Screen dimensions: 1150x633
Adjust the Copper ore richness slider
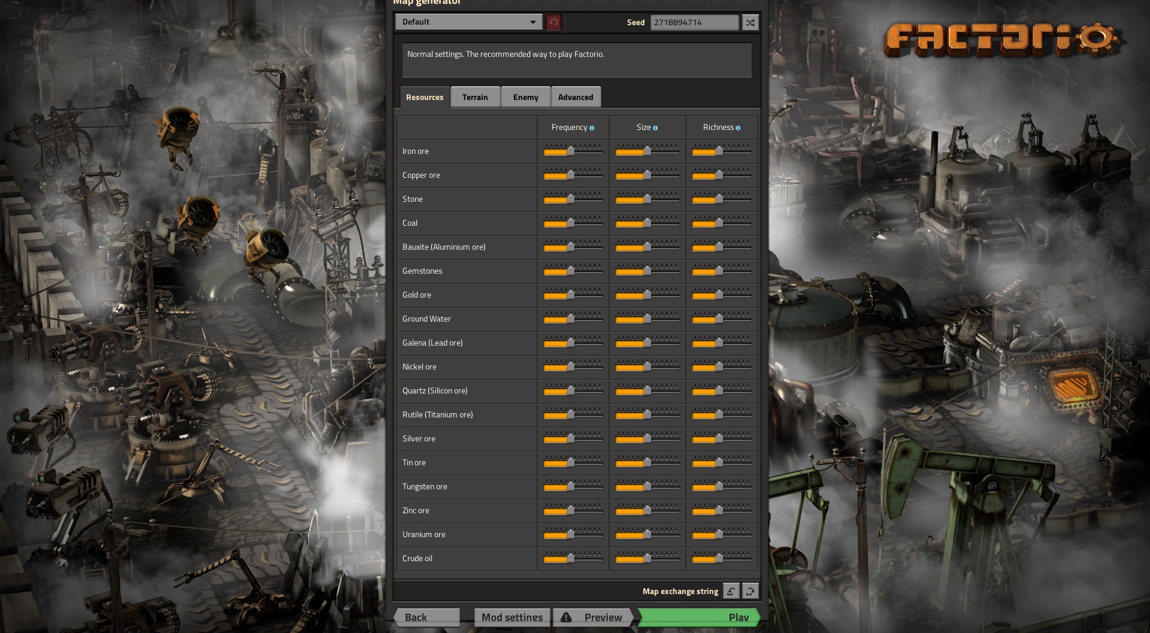[722, 175]
